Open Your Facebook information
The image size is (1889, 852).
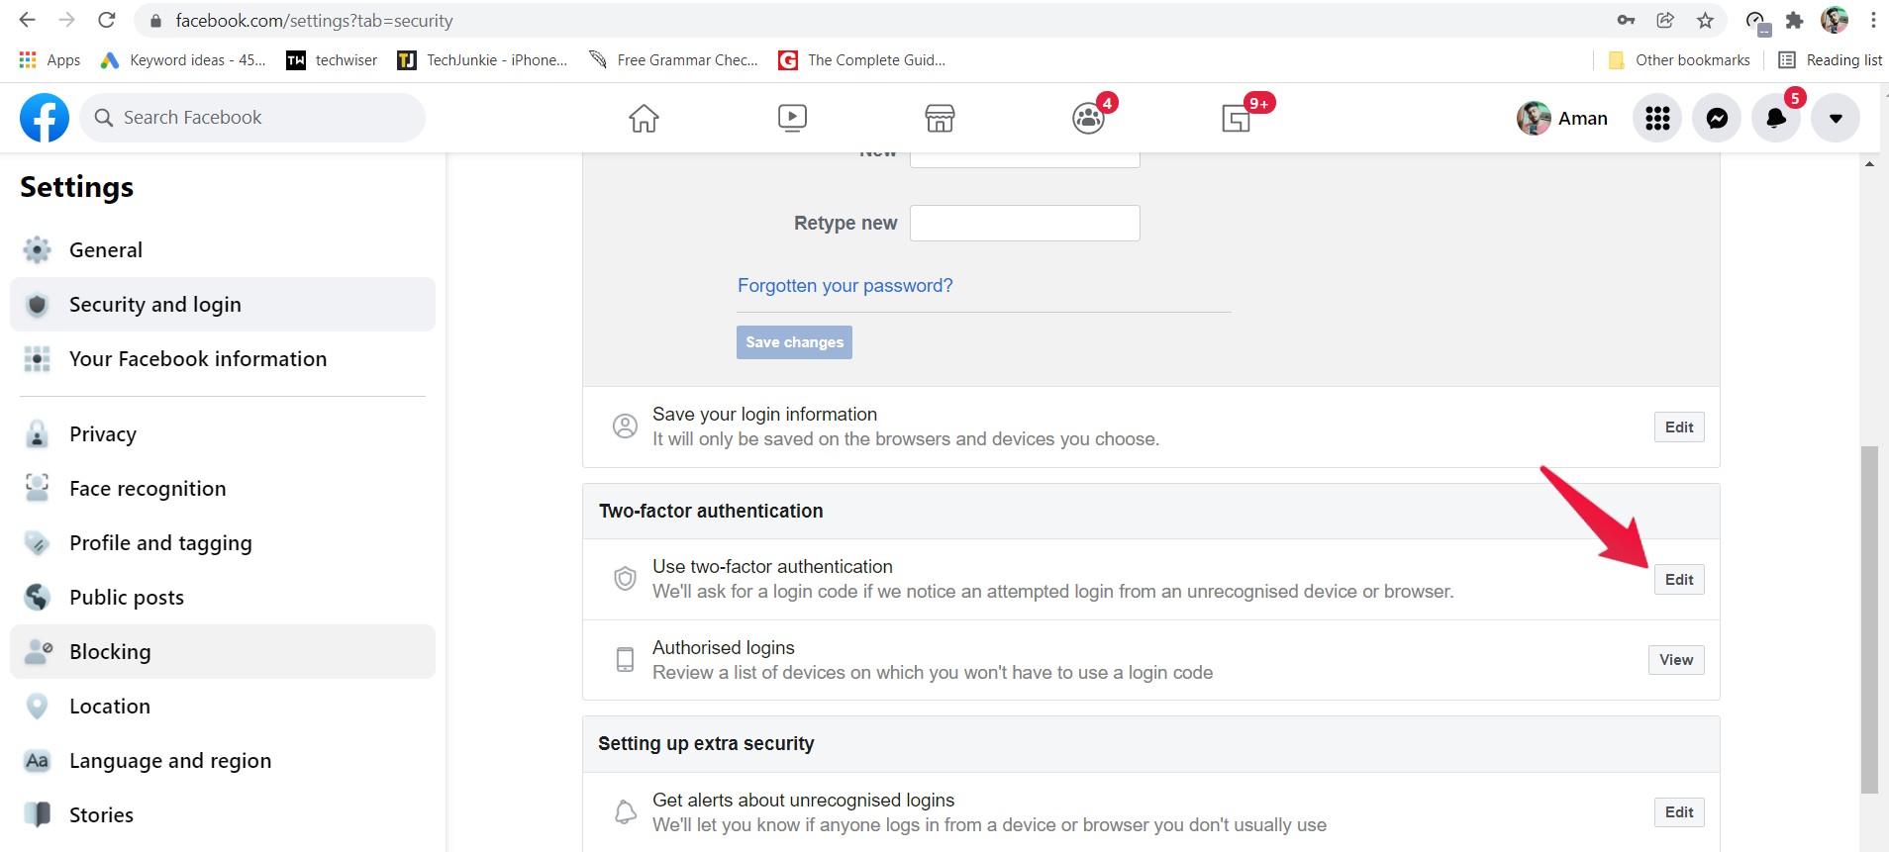click(x=223, y=359)
